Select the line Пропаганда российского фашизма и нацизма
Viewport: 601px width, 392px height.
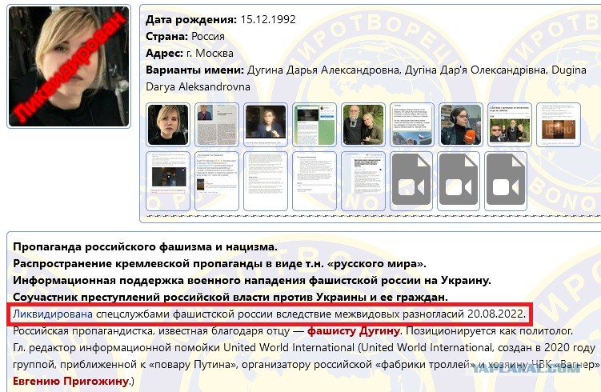coord(145,246)
